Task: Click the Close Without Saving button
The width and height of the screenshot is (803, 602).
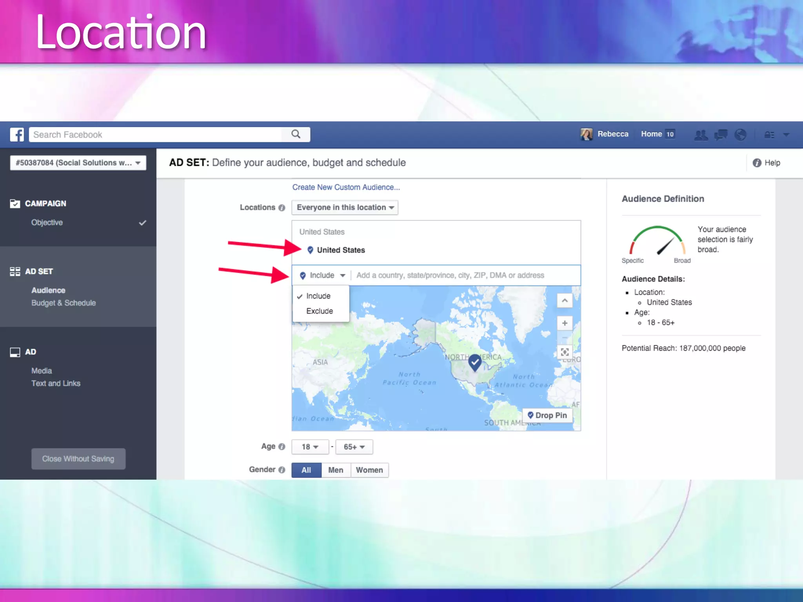Action: click(78, 459)
